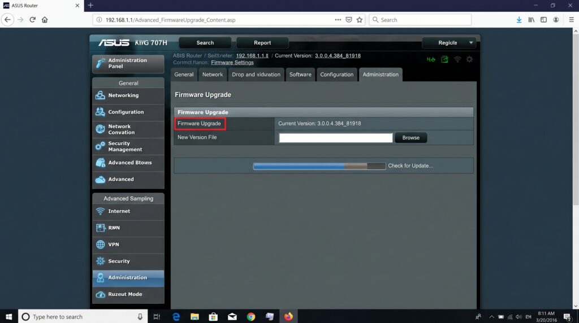The width and height of the screenshot is (579, 323).
Task: Open File Explorer from the taskbar
Action: pyautogui.click(x=195, y=317)
